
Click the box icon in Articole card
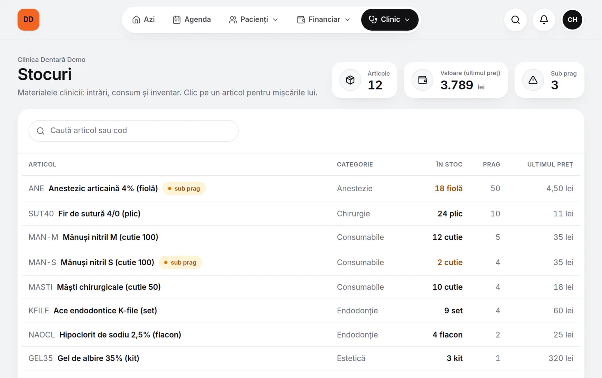(350, 80)
